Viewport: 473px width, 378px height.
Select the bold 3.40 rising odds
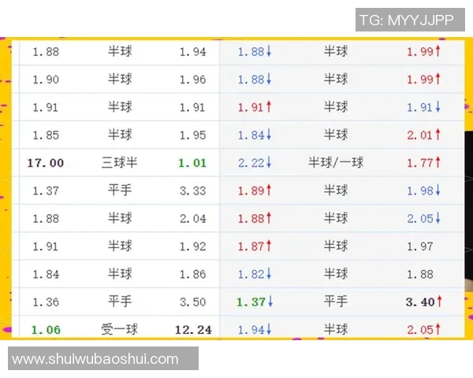(424, 302)
